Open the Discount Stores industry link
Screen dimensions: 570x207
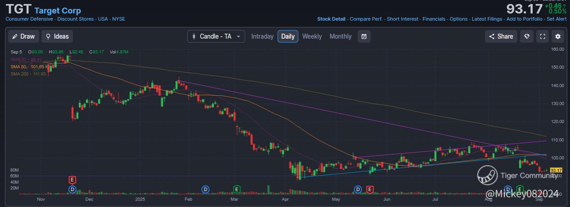(x=76, y=19)
